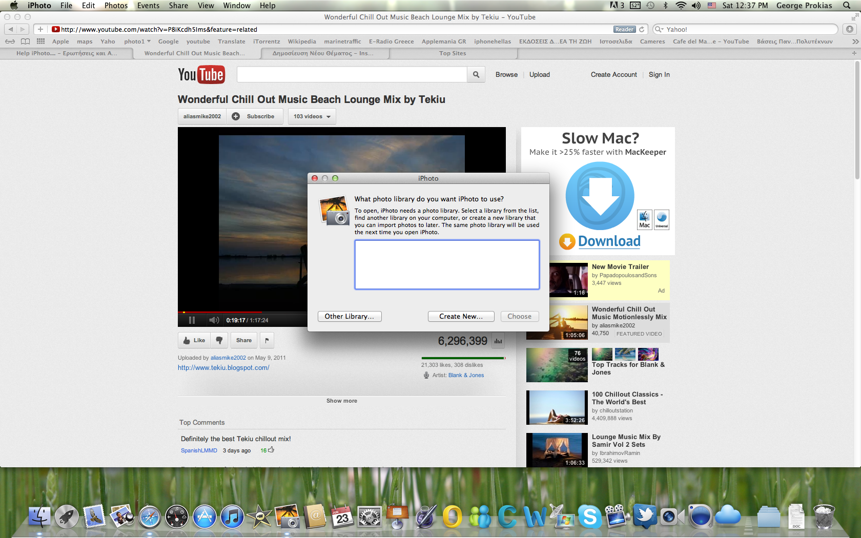The height and width of the screenshot is (538, 861).
Task: Launch the Twitter bird icon in Dock
Action: [x=645, y=516]
